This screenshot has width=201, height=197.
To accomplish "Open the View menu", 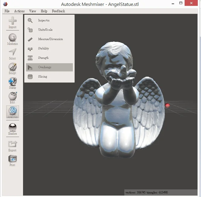I will pos(32,11).
